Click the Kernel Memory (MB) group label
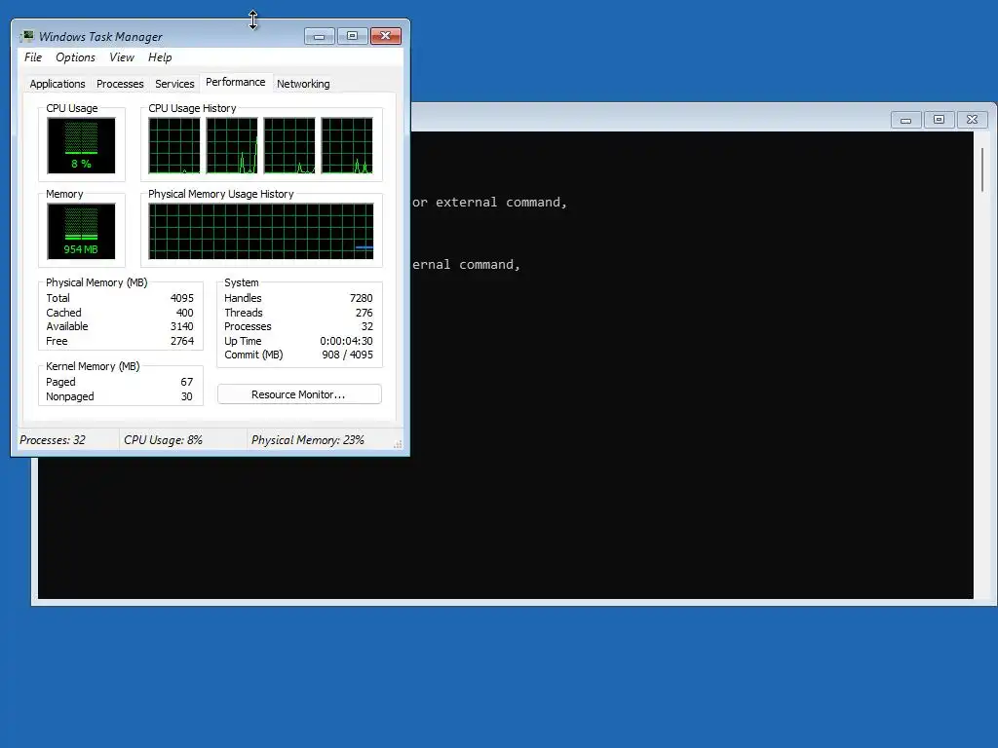998x748 pixels. 93,366
